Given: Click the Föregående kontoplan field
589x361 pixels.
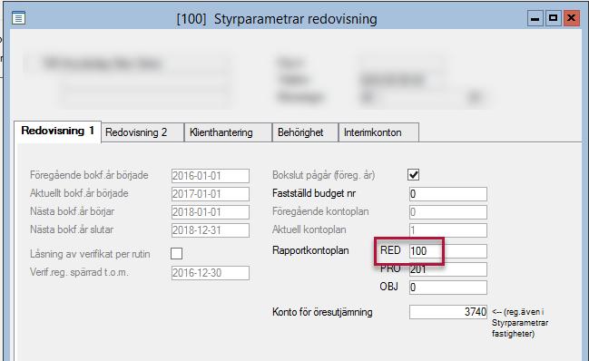Looking at the screenshot, I should (448, 212).
